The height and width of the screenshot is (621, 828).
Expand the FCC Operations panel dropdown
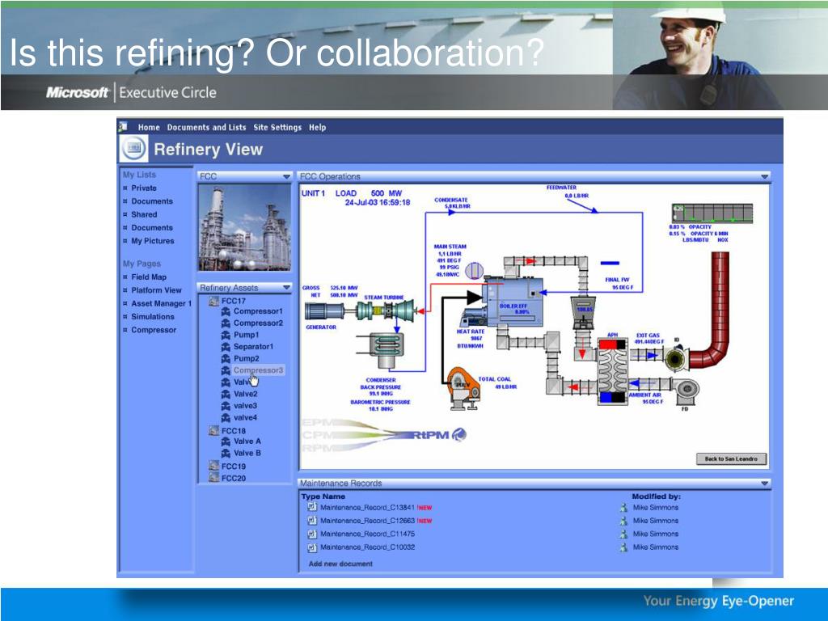coord(765,176)
